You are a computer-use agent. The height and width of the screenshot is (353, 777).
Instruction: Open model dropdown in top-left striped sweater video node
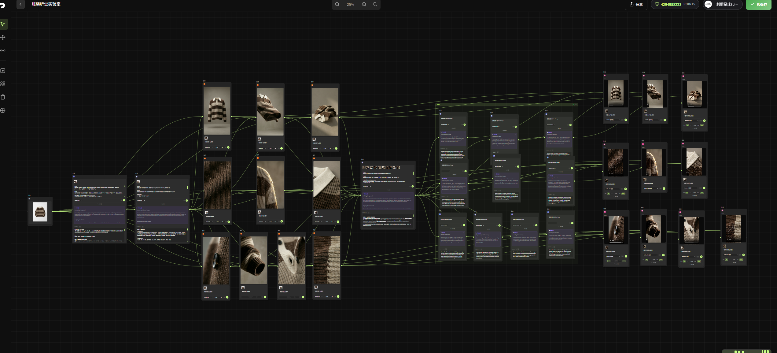pos(613,120)
